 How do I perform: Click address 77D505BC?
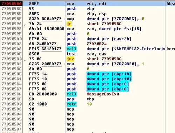[12, 69]
